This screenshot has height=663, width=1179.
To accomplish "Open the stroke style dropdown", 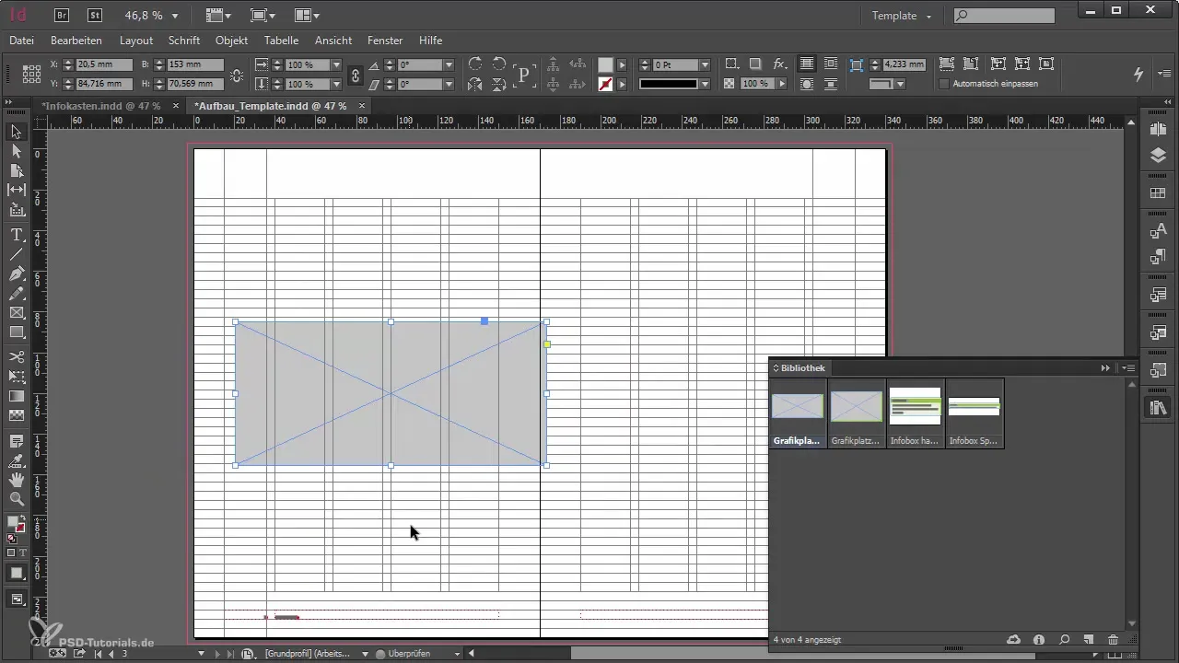I will [705, 84].
